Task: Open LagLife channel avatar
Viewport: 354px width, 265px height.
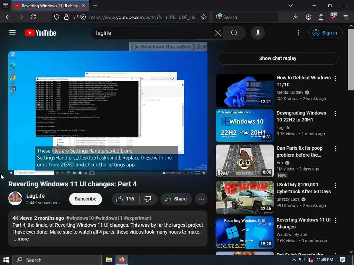Action: pos(15,198)
